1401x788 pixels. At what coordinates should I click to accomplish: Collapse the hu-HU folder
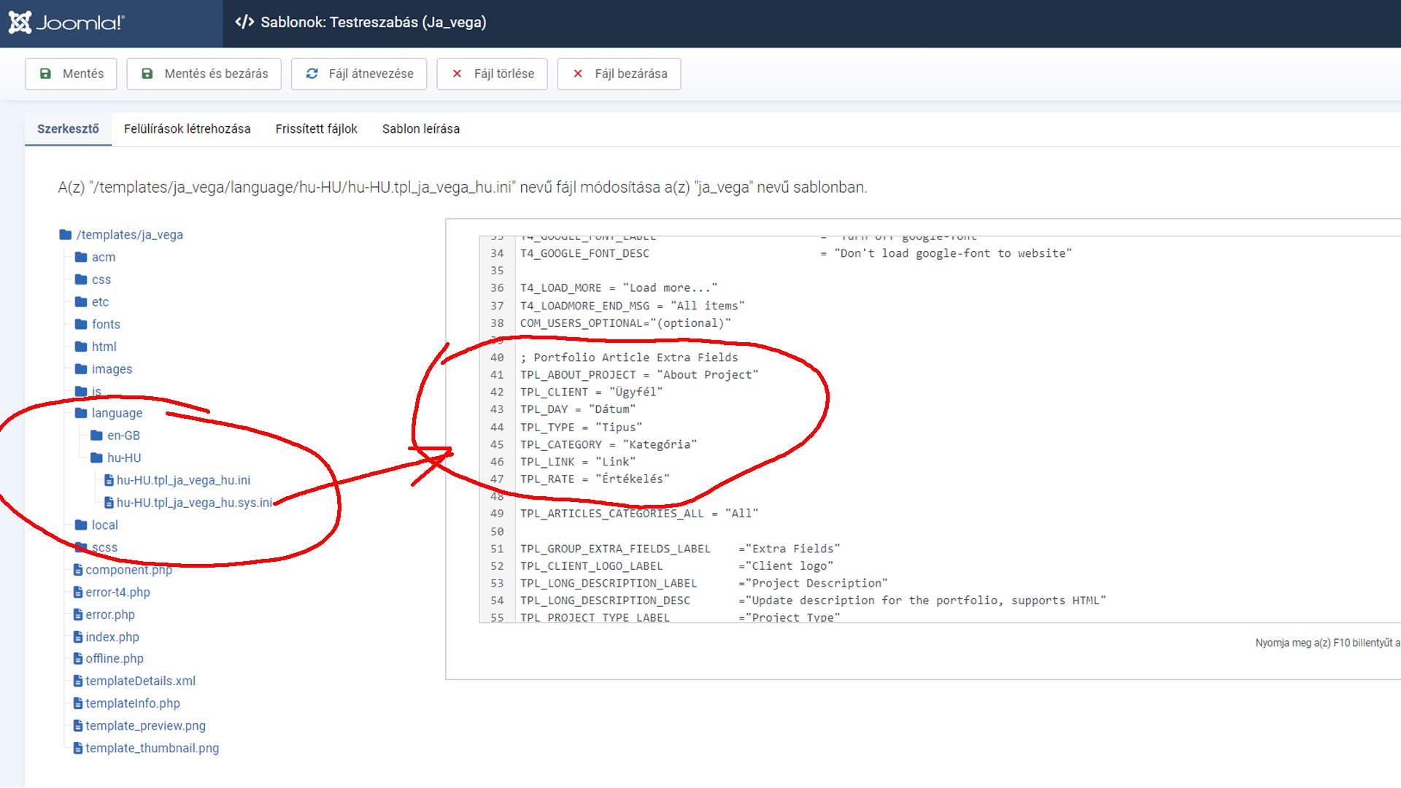pos(123,458)
